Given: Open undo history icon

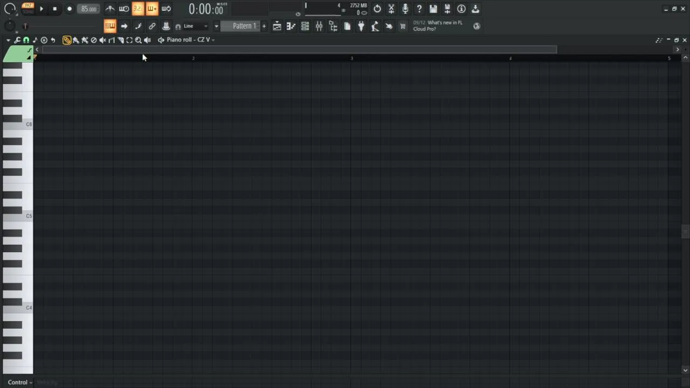Looking at the screenshot, I should coord(377,9).
